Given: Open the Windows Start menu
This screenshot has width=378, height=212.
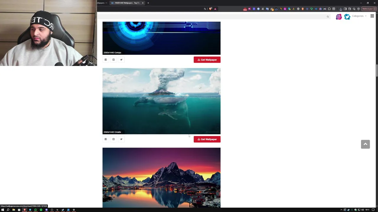Looking at the screenshot, I should 3,210.
